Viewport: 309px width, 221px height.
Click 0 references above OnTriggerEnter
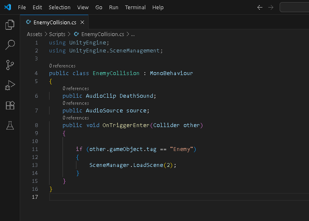(x=76, y=118)
